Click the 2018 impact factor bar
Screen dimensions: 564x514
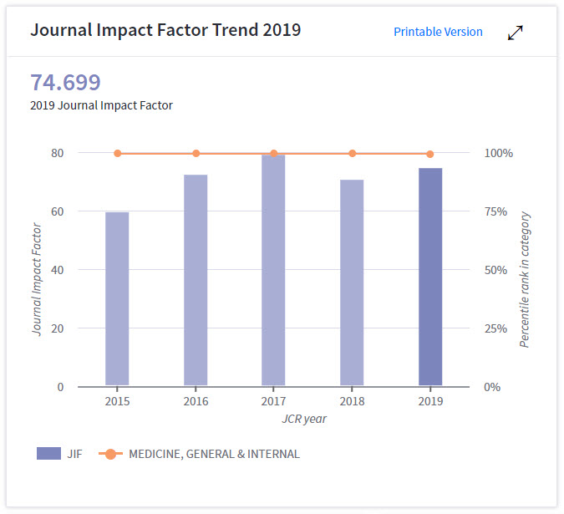tap(352, 283)
